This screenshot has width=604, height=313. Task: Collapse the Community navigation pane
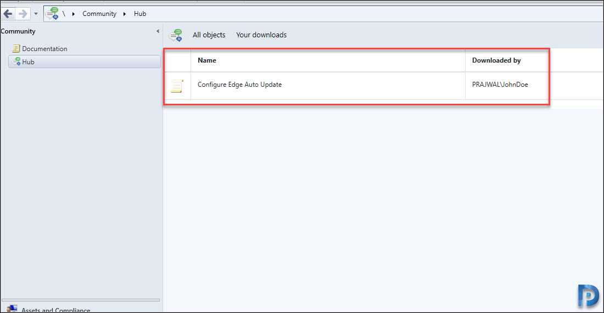coord(158,31)
